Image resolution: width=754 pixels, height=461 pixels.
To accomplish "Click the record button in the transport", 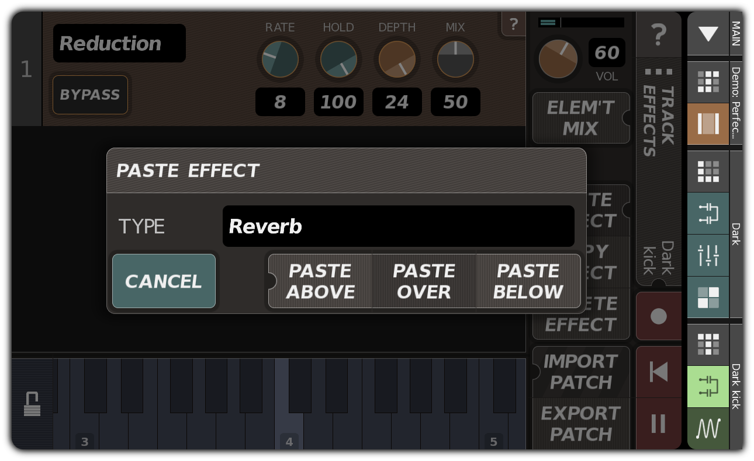I will click(659, 316).
